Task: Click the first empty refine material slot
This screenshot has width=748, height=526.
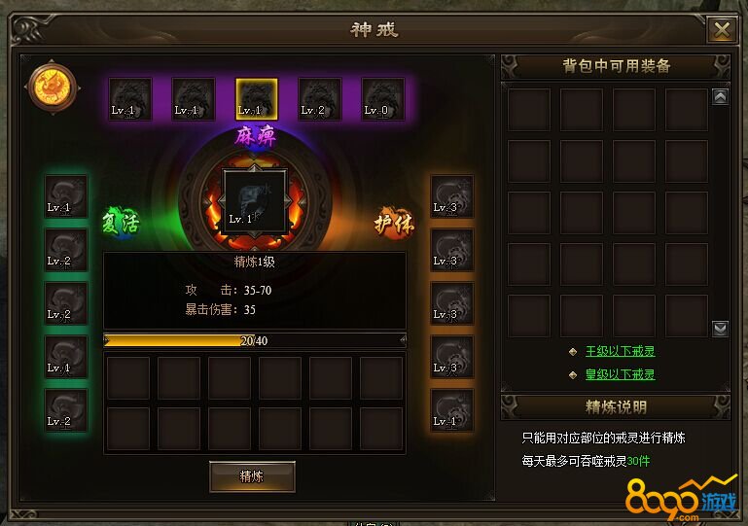Action: click(x=128, y=377)
